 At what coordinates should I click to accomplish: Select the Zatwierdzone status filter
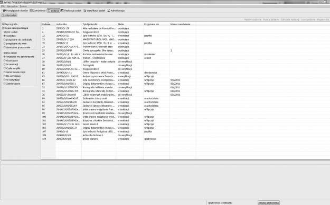click(12, 84)
